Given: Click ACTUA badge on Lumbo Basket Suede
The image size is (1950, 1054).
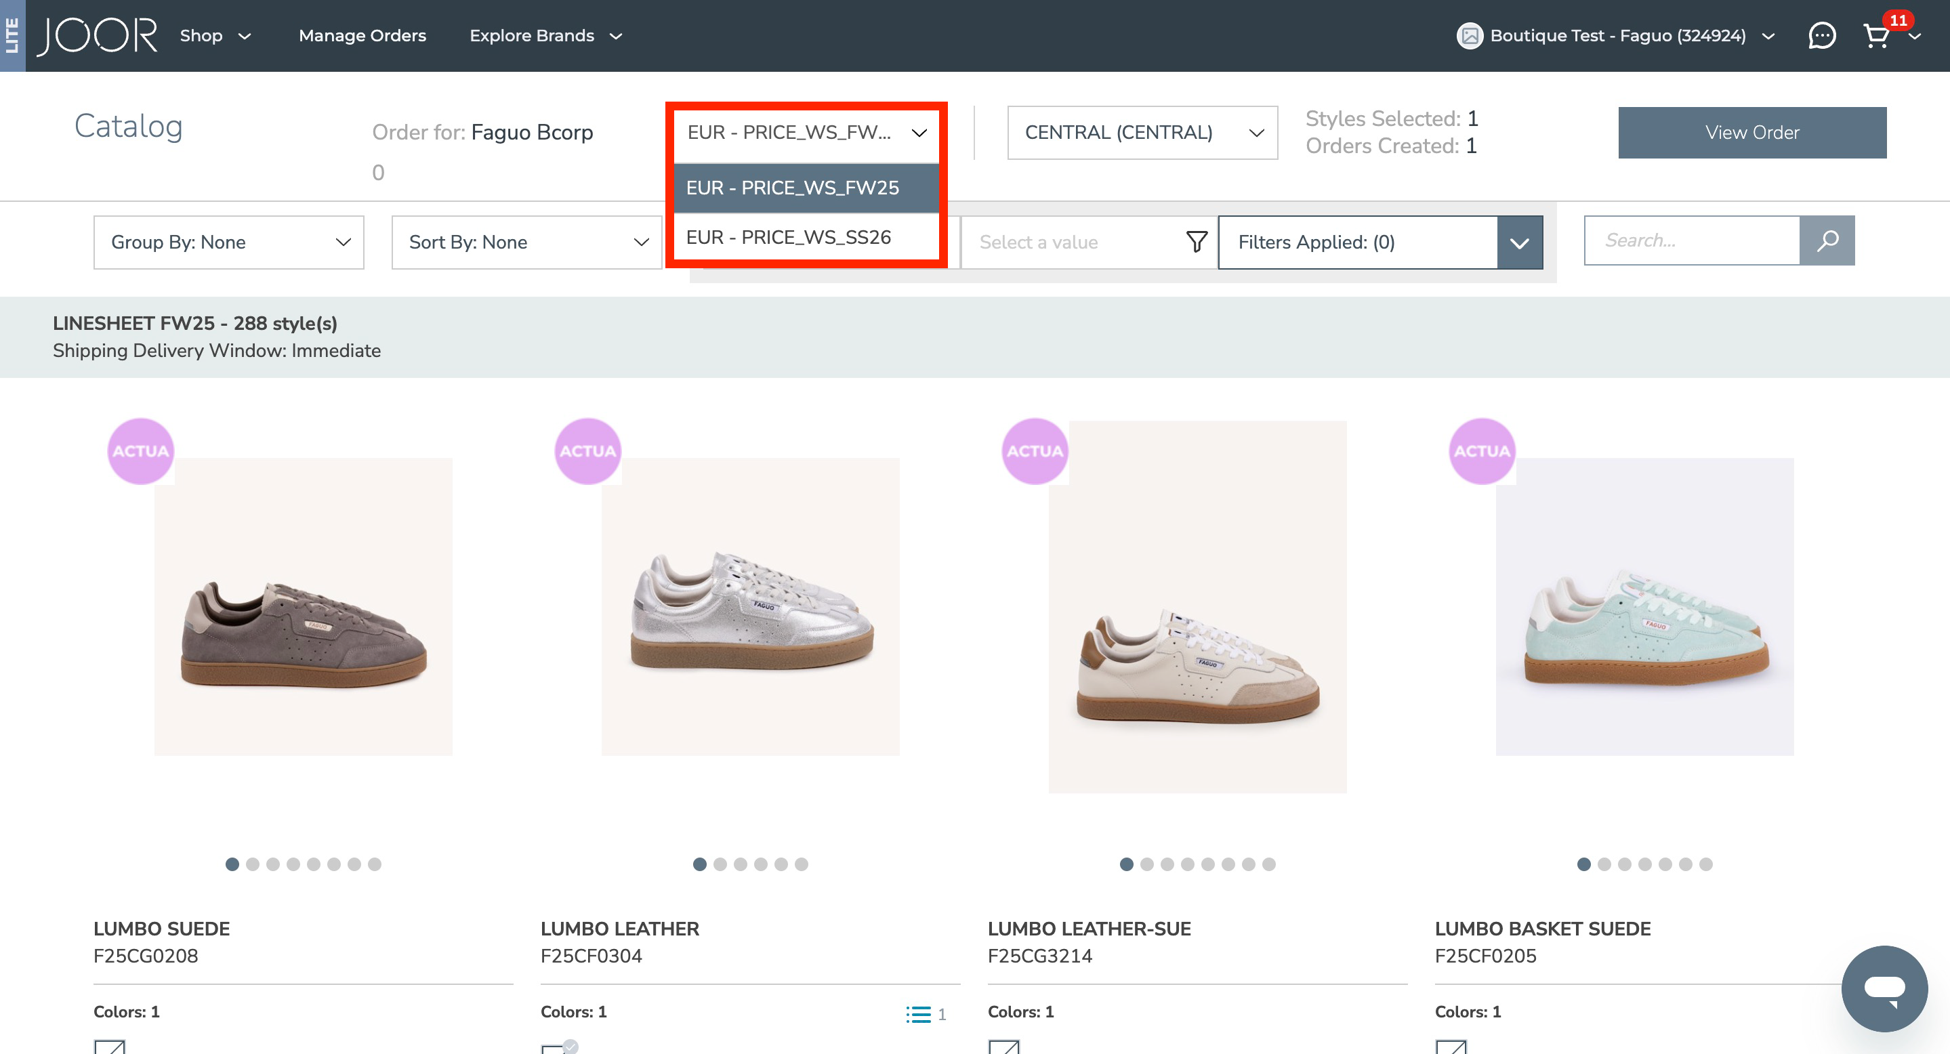Looking at the screenshot, I should 1482,451.
